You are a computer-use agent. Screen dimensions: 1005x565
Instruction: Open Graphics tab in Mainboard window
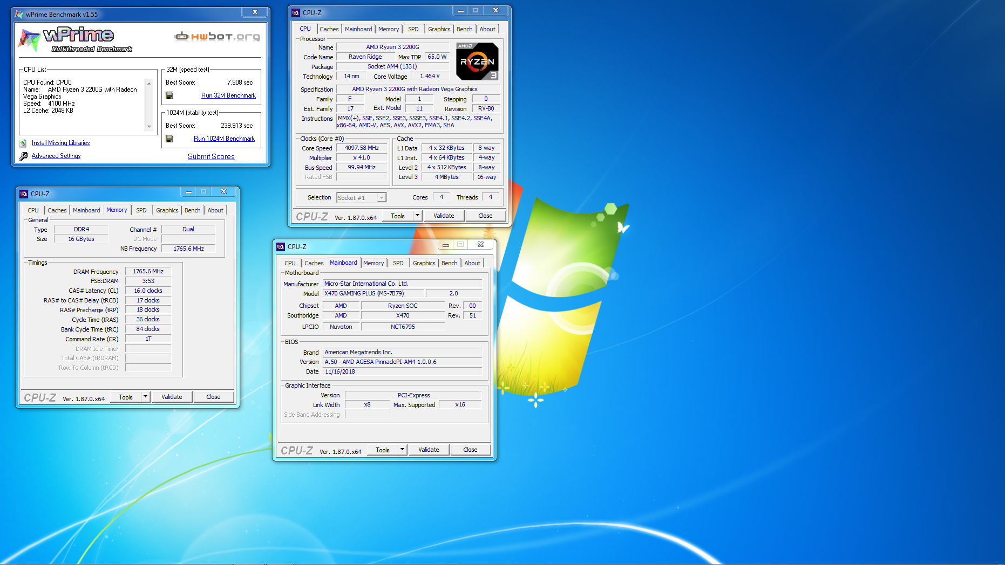click(x=424, y=263)
